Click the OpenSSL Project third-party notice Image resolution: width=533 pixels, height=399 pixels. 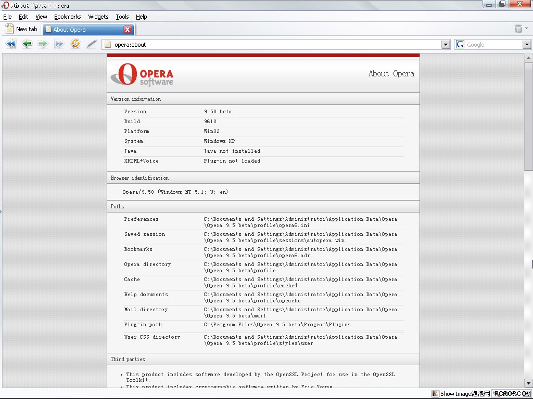260,377
